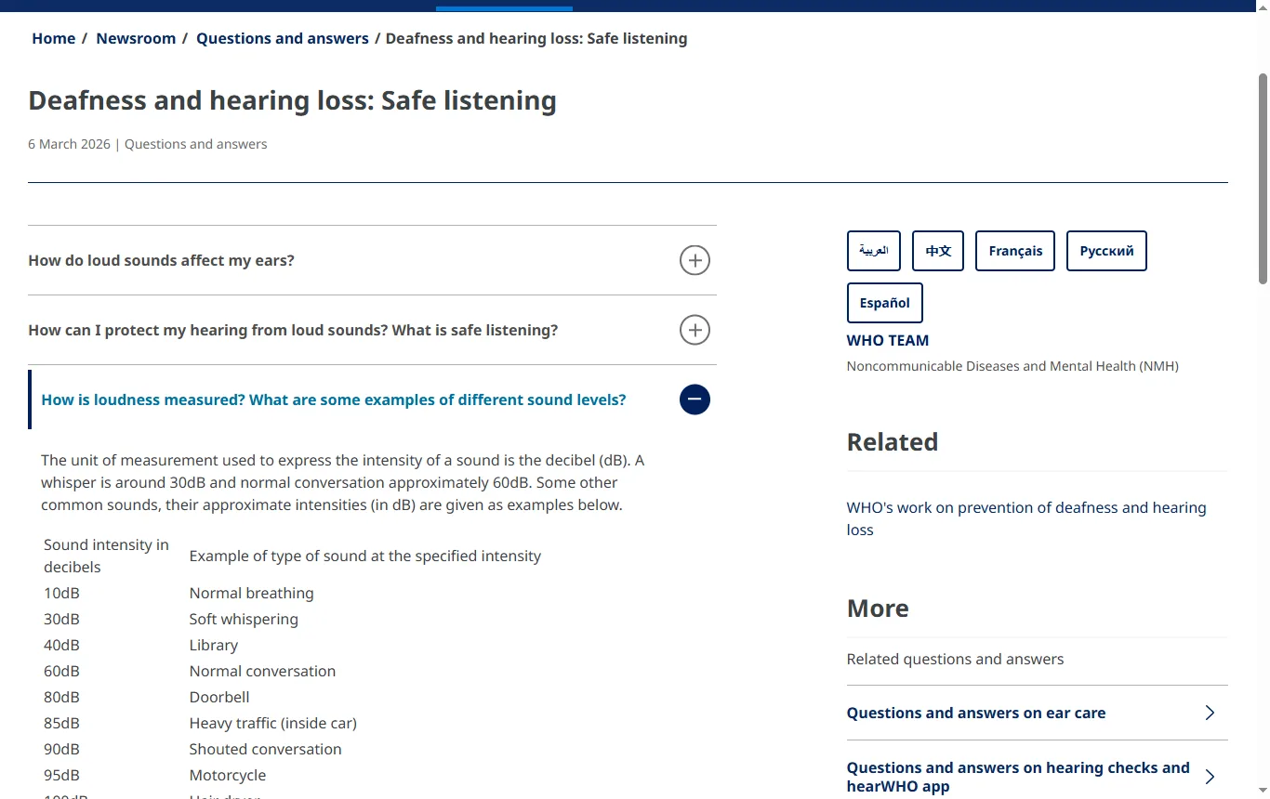Open WHO's work on prevention of deafness link
Screen dimensions: 1270x799
click(x=1026, y=518)
